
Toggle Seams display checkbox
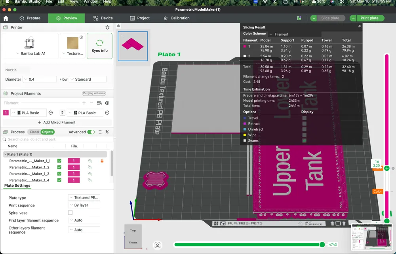[x=304, y=140]
